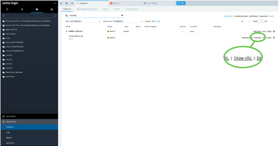Jump to first page of collectors
This screenshot has height=146, width=280.
coord(249,21)
